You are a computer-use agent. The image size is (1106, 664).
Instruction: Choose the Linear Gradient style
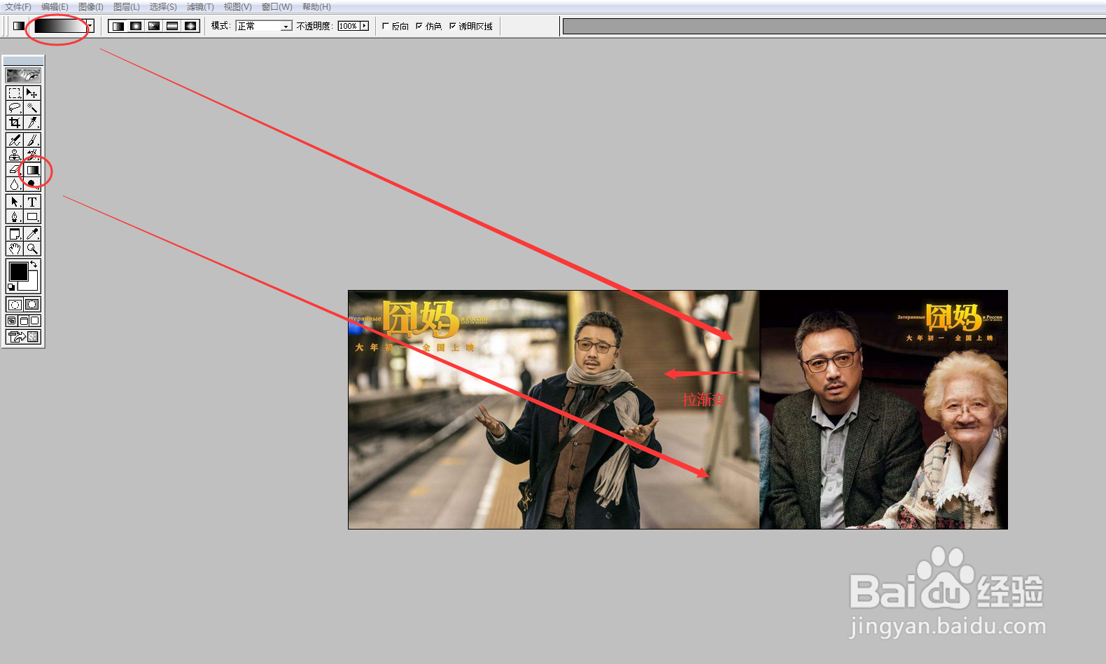click(x=118, y=26)
